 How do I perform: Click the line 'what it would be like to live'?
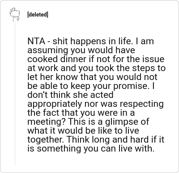(x=83, y=131)
